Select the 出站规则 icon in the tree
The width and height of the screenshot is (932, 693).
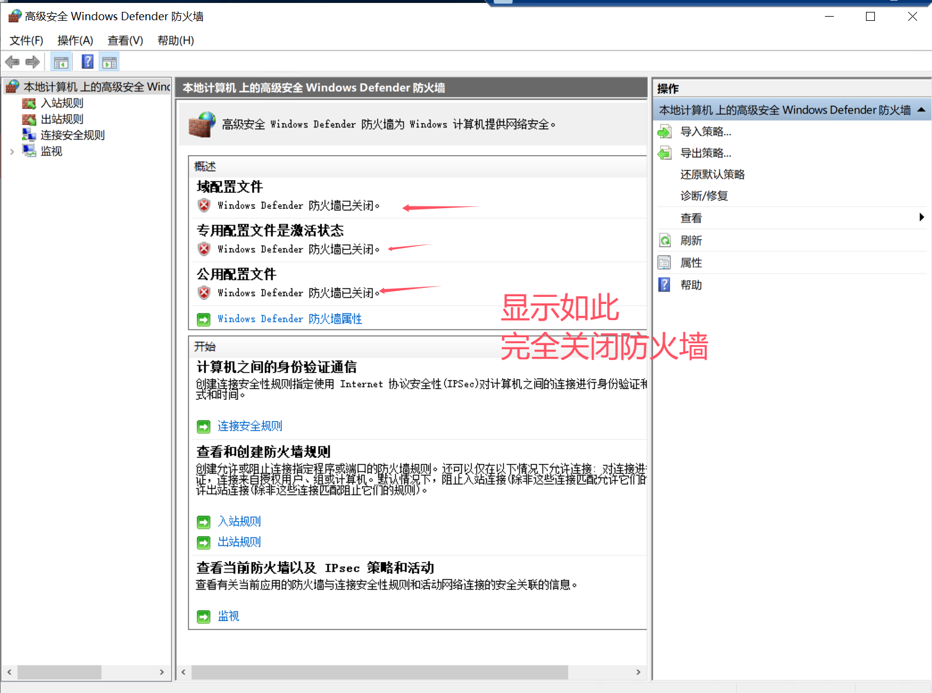click(29, 120)
